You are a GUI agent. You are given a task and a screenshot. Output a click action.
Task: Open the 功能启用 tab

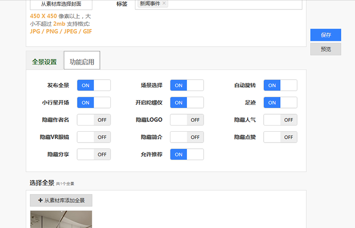82,60
